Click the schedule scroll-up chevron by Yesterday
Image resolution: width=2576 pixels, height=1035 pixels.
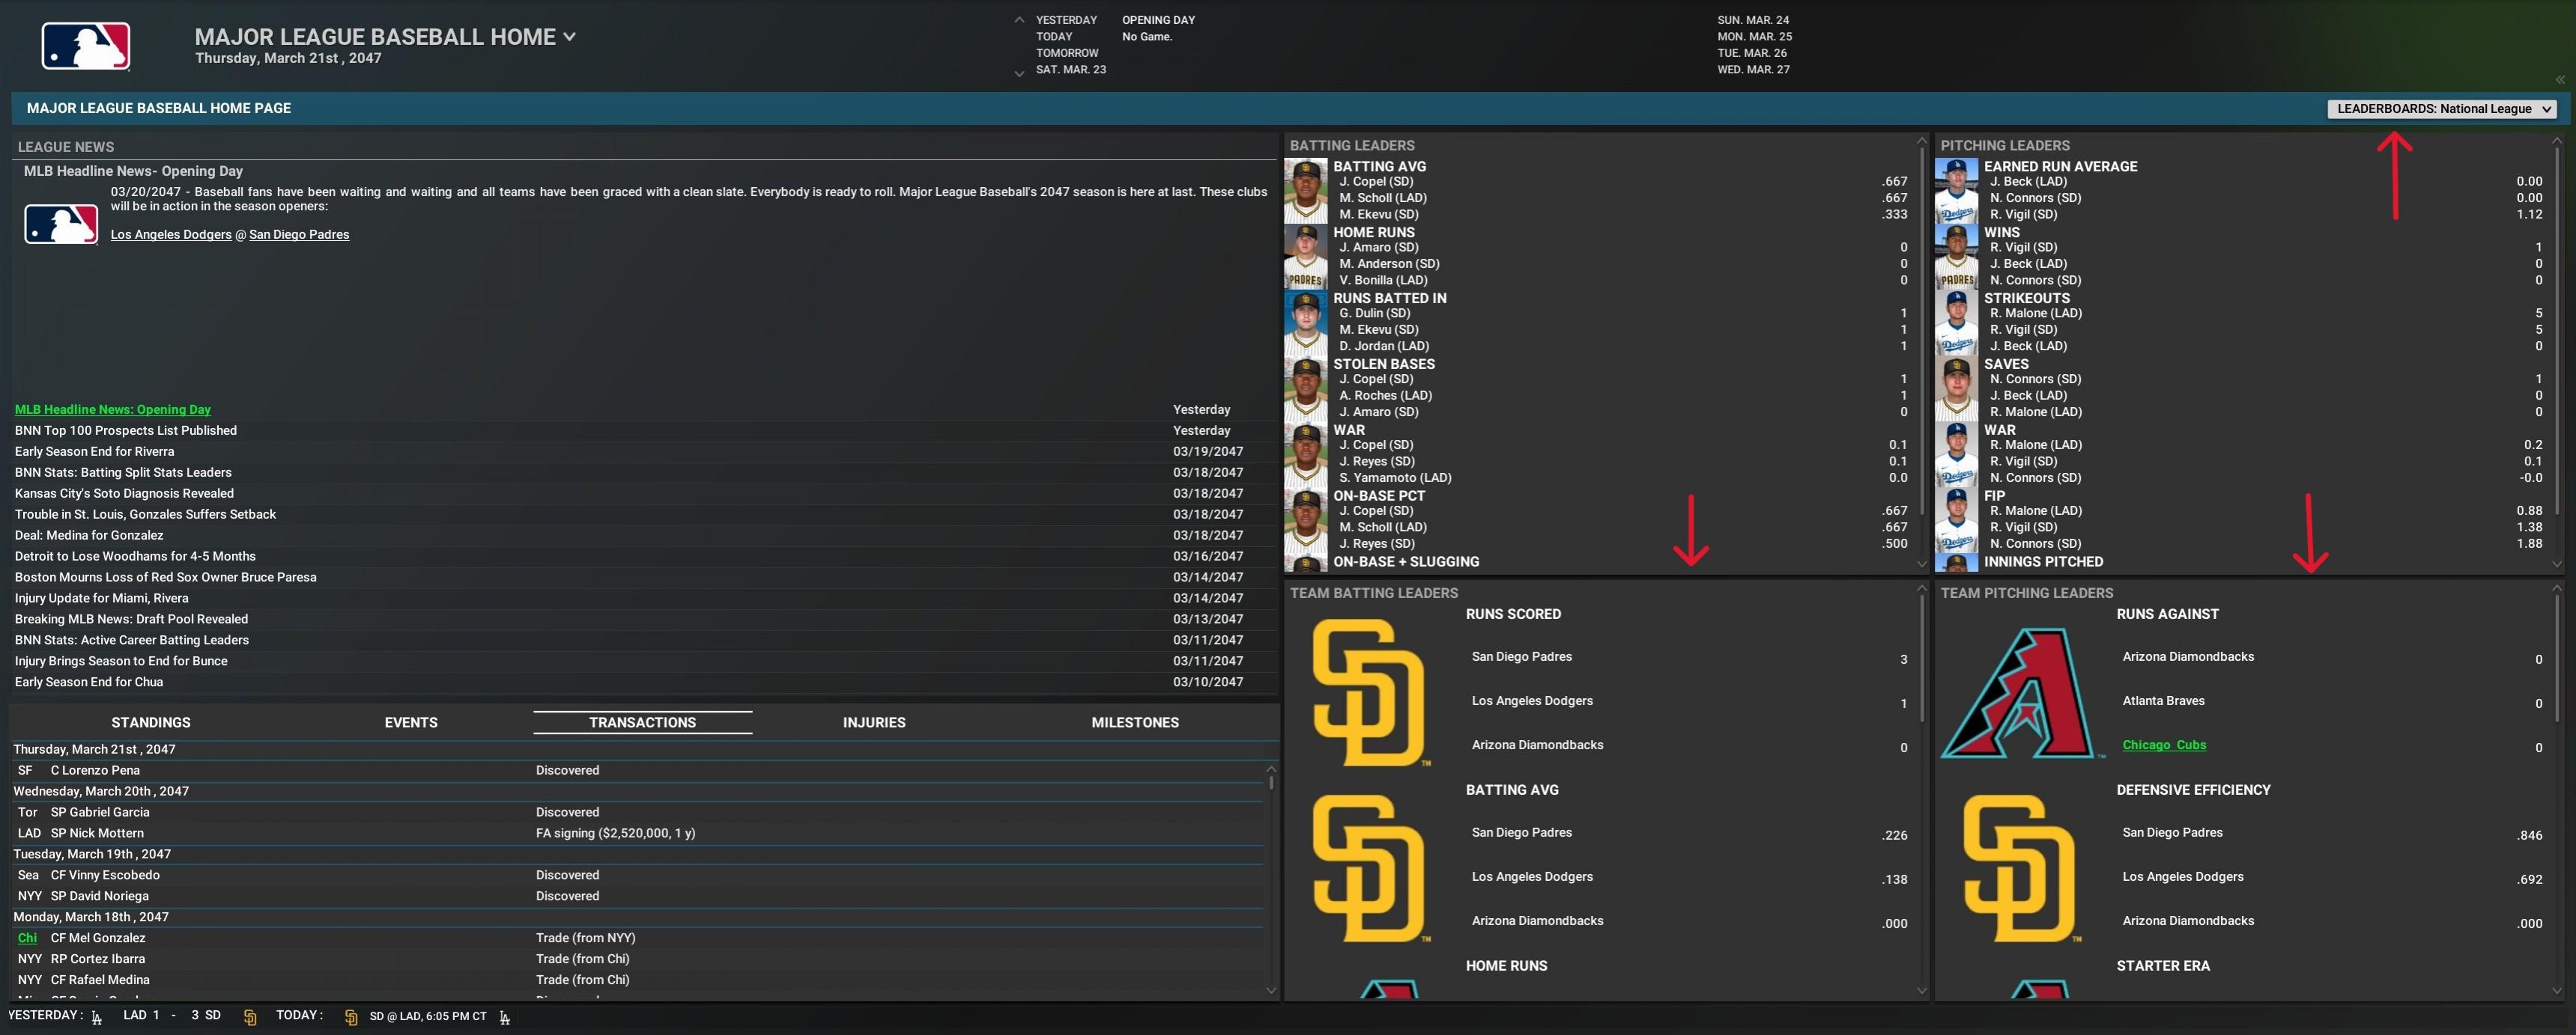(1019, 20)
